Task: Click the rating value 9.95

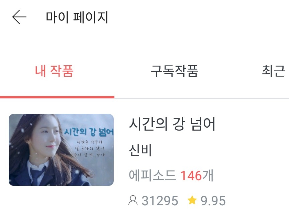Action: tap(213, 201)
